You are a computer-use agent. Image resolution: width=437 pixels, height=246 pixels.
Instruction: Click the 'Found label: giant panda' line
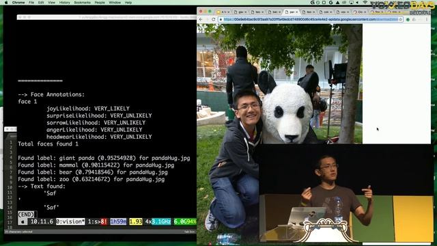104,158
